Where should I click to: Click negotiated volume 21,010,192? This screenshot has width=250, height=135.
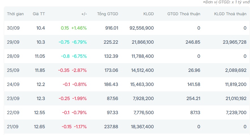pos(236,99)
